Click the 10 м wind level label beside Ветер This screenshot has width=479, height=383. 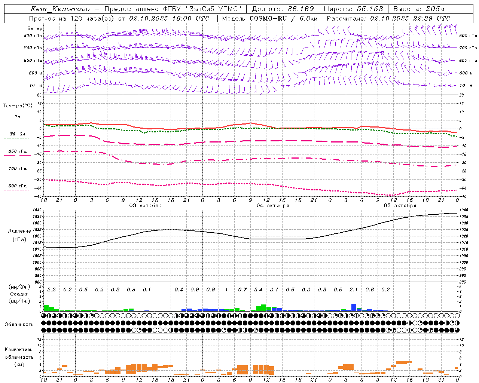click(x=36, y=86)
